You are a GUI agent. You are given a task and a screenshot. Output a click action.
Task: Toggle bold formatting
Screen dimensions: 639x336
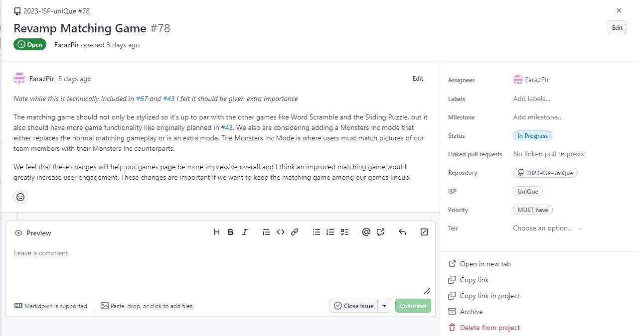tap(230, 231)
